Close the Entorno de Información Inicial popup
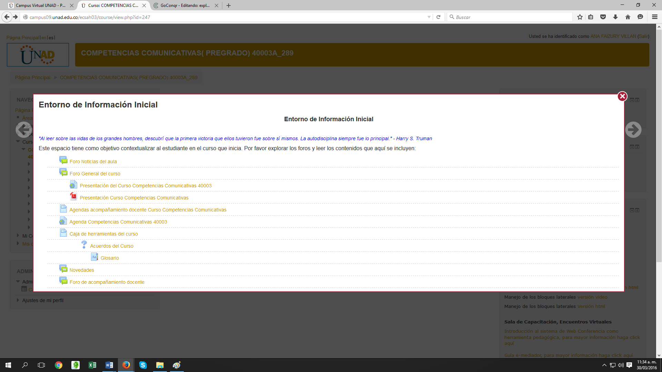662x372 pixels. (622, 96)
